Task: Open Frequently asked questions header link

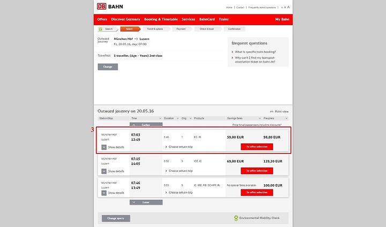Action: [262, 7]
